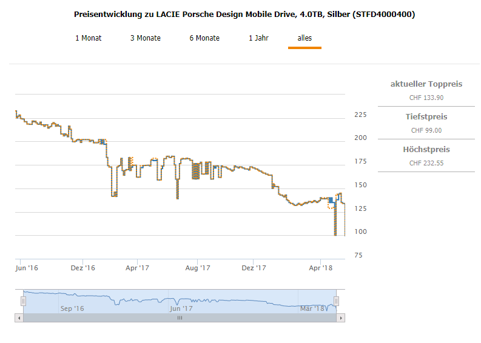This screenshot has height=343, width=481.
Task: Click the right scroll arrow of the navigator
Action: tap(341, 318)
